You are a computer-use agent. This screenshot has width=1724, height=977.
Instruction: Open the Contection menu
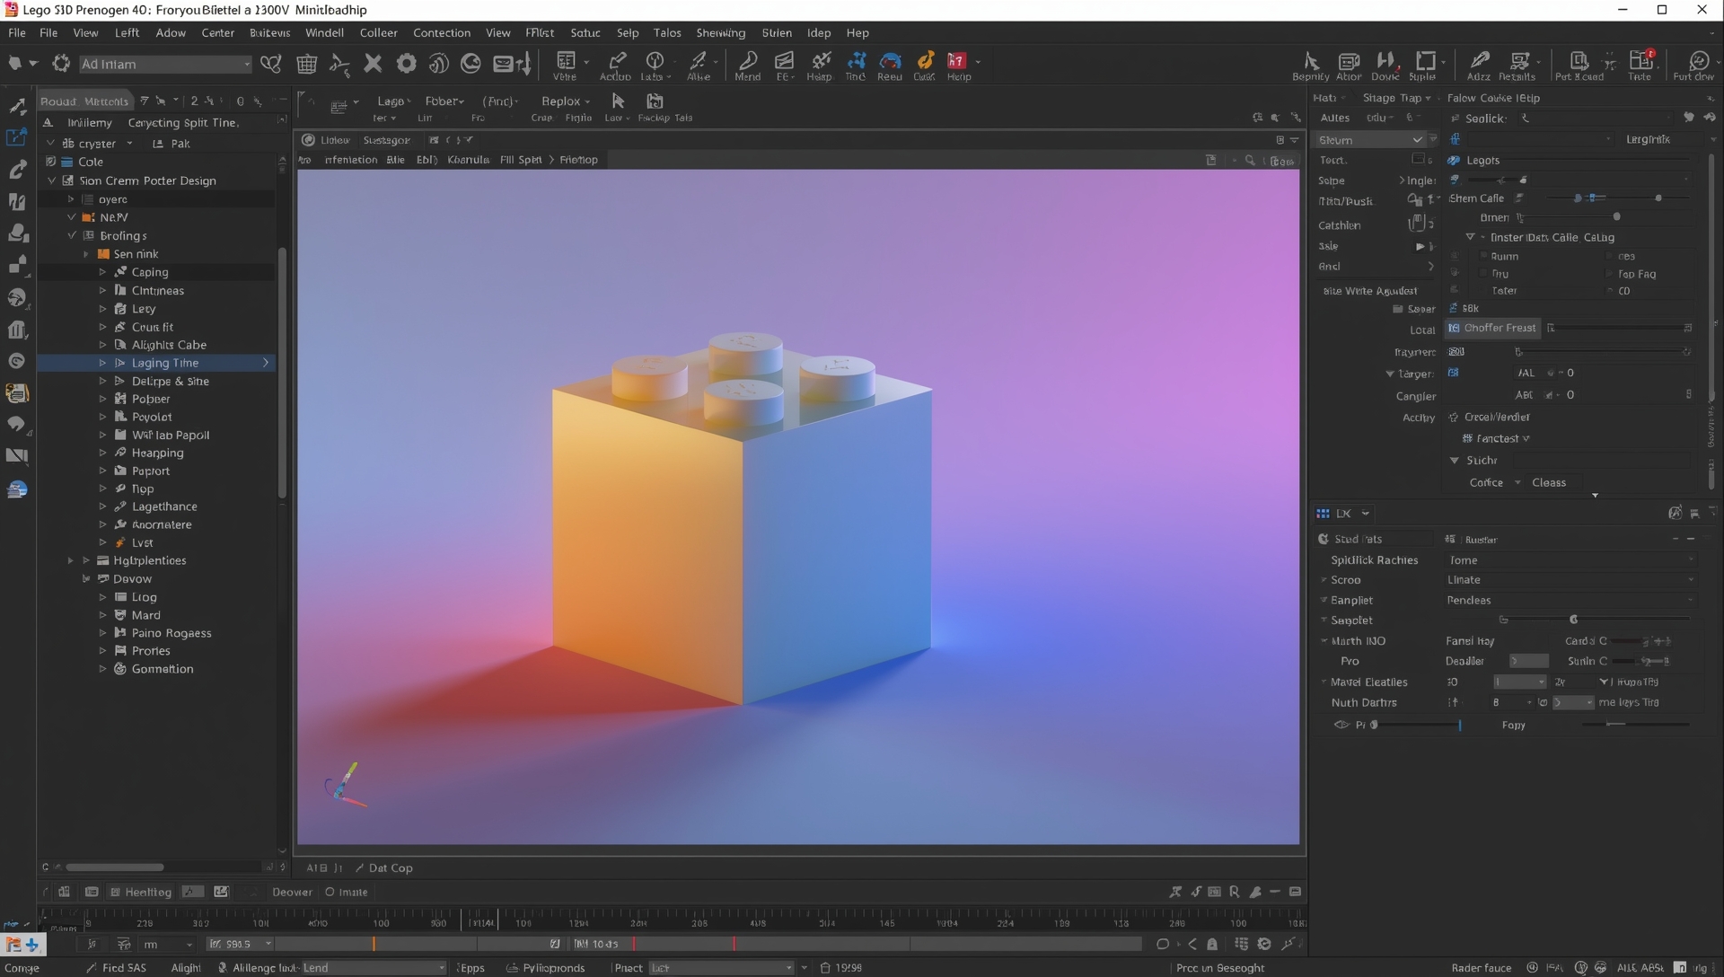click(x=441, y=32)
